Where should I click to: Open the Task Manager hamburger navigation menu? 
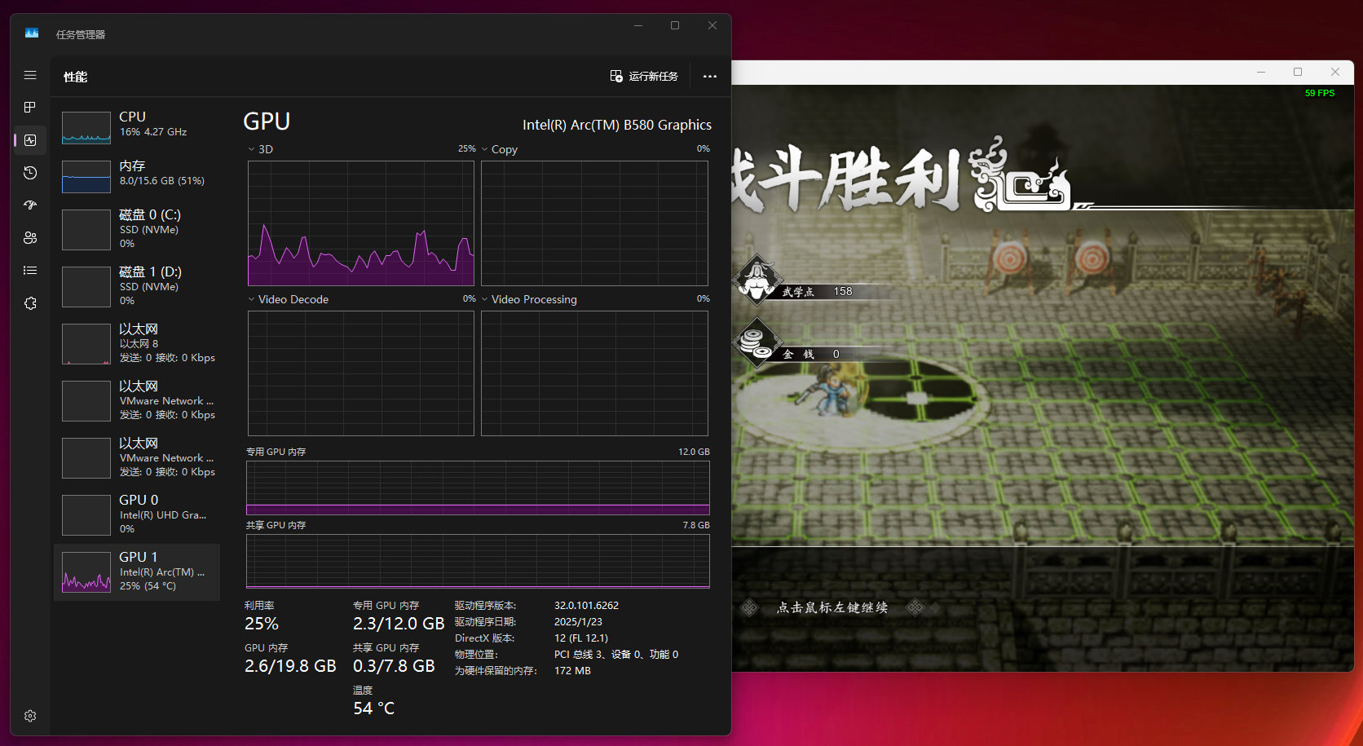[30, 75]
